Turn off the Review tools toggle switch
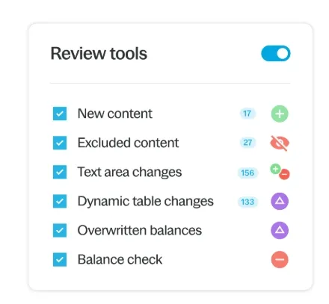Screen dimensions: 329x304 pos(276,53)
